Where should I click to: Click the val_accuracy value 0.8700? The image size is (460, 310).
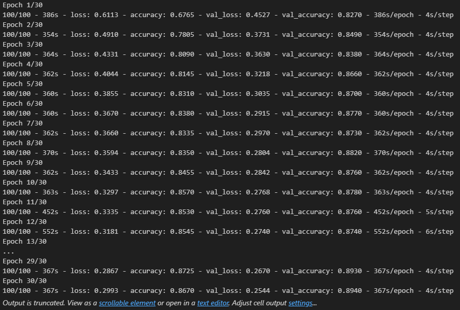click(350, 93)
